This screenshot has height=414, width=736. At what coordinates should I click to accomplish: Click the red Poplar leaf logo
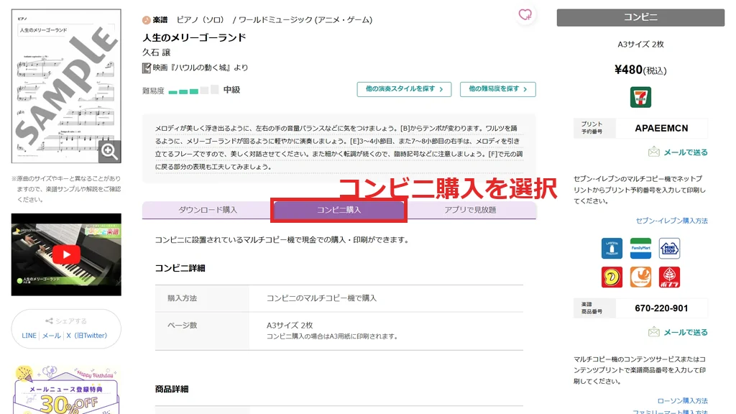click(669, 277)
